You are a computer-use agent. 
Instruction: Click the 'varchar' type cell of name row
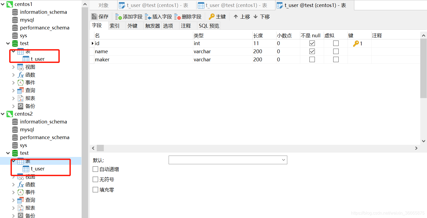click(222, 51)
